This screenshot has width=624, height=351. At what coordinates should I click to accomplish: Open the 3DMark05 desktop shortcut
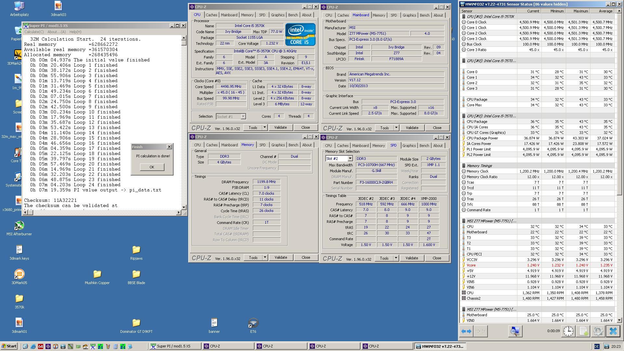pos(19,277)
